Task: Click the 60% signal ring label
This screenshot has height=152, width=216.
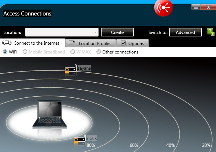Action: pyautogui.click(x=134, y=145)
